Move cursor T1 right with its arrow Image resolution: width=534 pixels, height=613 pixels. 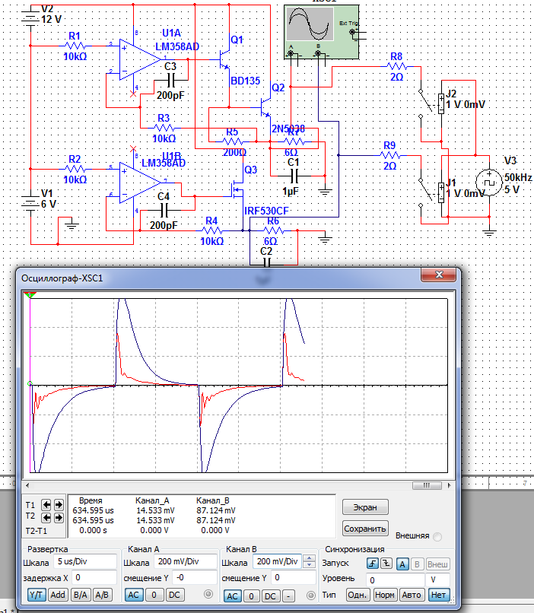(x=59, y=505)
